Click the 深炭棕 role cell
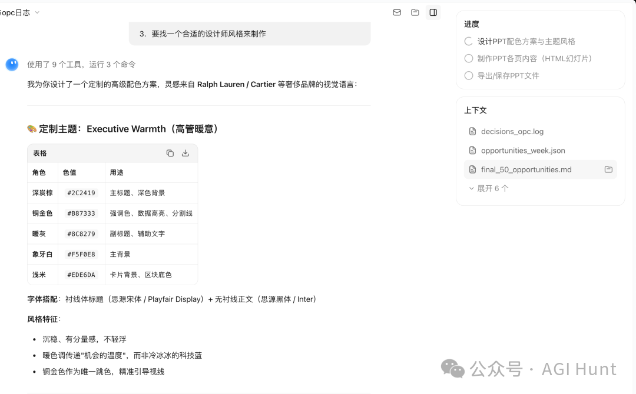Viewport: 636px width, 394px height. (x=42, y=193)
